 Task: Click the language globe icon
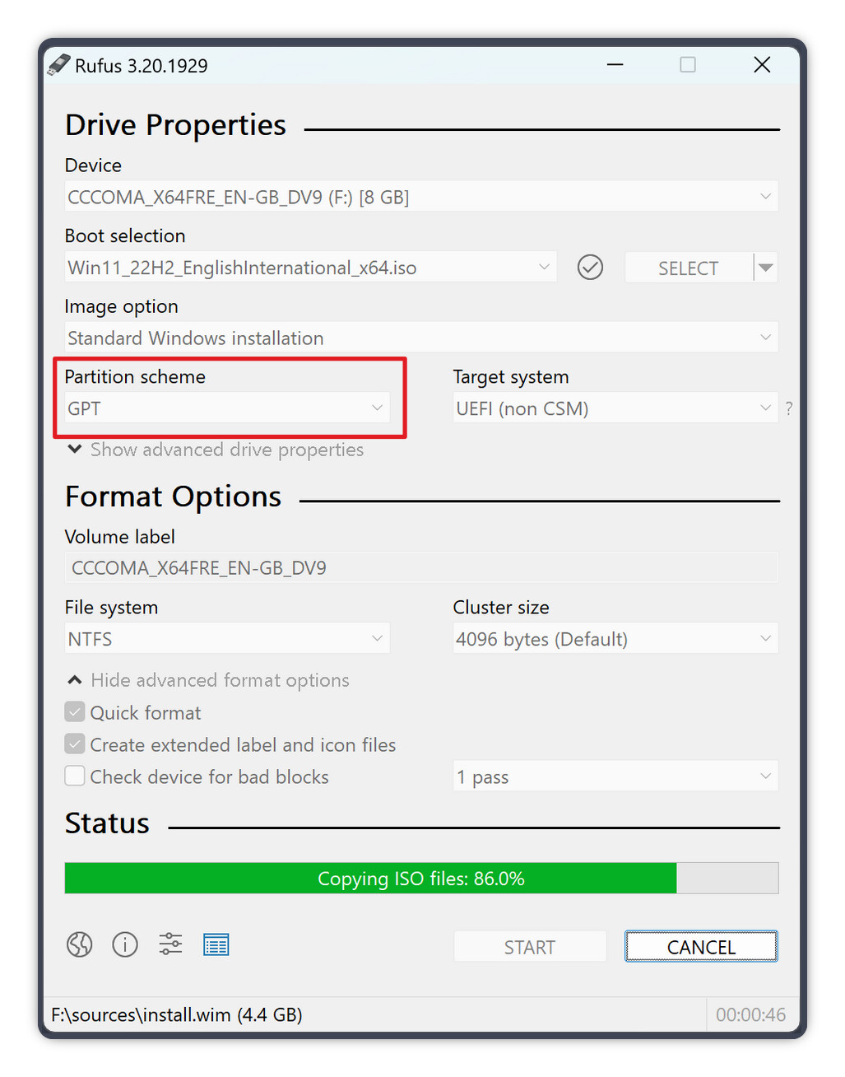click(x=80, y=944)
